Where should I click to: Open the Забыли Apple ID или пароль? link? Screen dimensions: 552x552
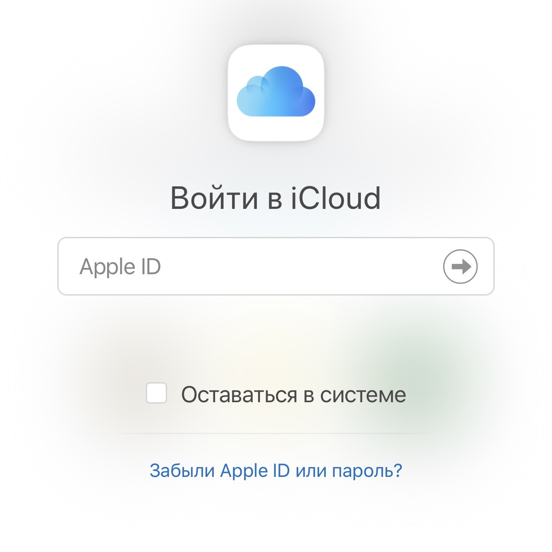point(276,470)
